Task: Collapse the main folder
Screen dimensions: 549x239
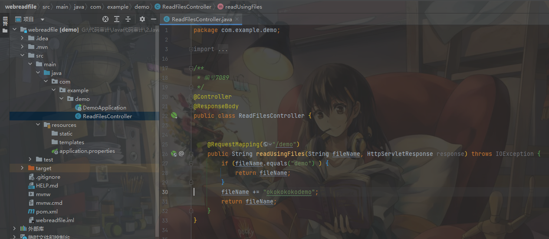Action: point(30,64)
